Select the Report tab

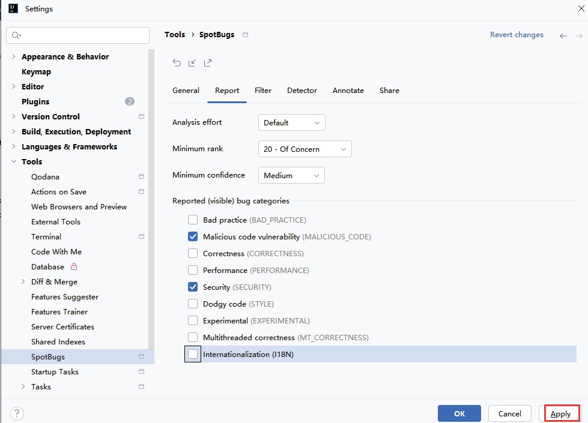pos(227,91)
